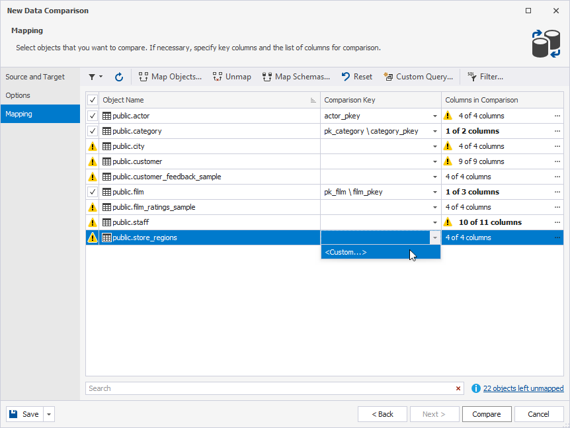Uncheck the public.category checkbox
Screen dimensions: 570x428
(x=93, y=131)
